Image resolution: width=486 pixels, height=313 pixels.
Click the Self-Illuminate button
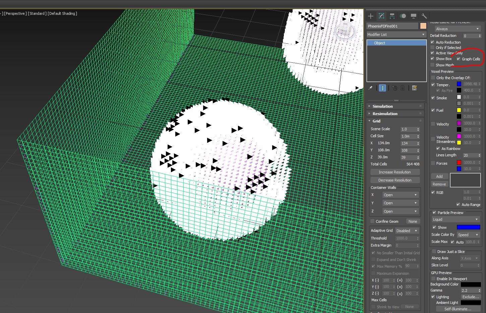coord(458,309)
